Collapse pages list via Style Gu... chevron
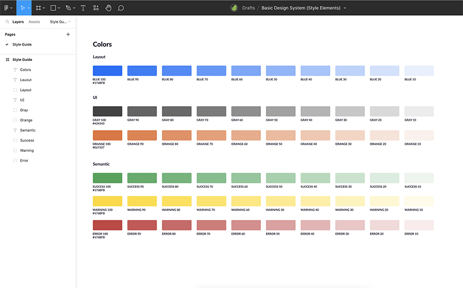The width and height of the screenshot is (463, 288). tap(69, 22)
